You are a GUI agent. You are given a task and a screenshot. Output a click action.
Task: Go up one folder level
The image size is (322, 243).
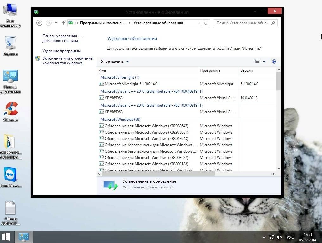click(63, 23)
